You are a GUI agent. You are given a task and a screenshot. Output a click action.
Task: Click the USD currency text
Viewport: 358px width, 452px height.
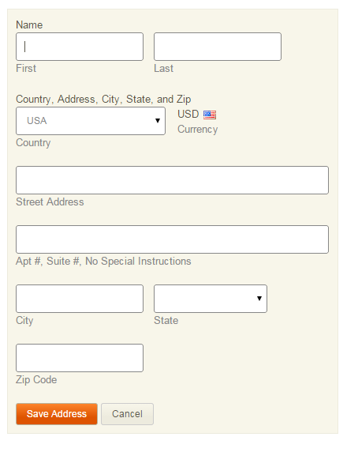pos(188,114)
